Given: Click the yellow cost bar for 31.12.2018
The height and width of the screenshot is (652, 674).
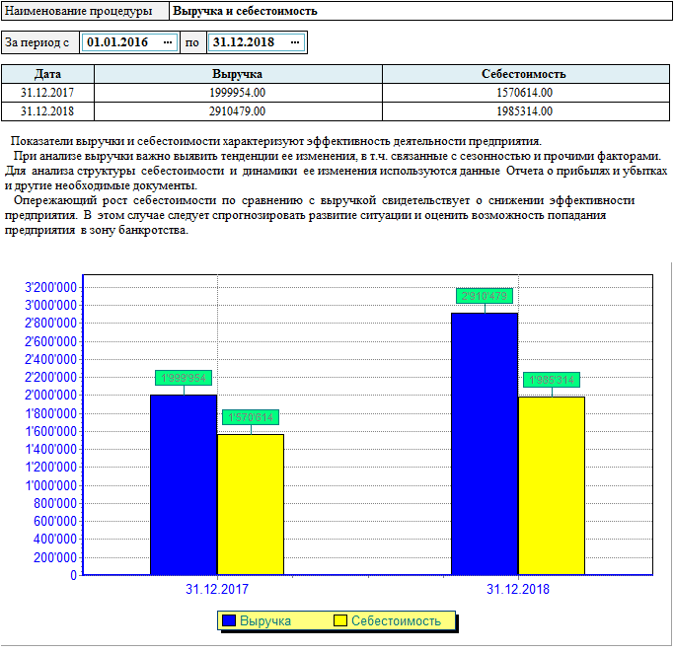Looking at the screenshot, I should [x=552, y=485].
